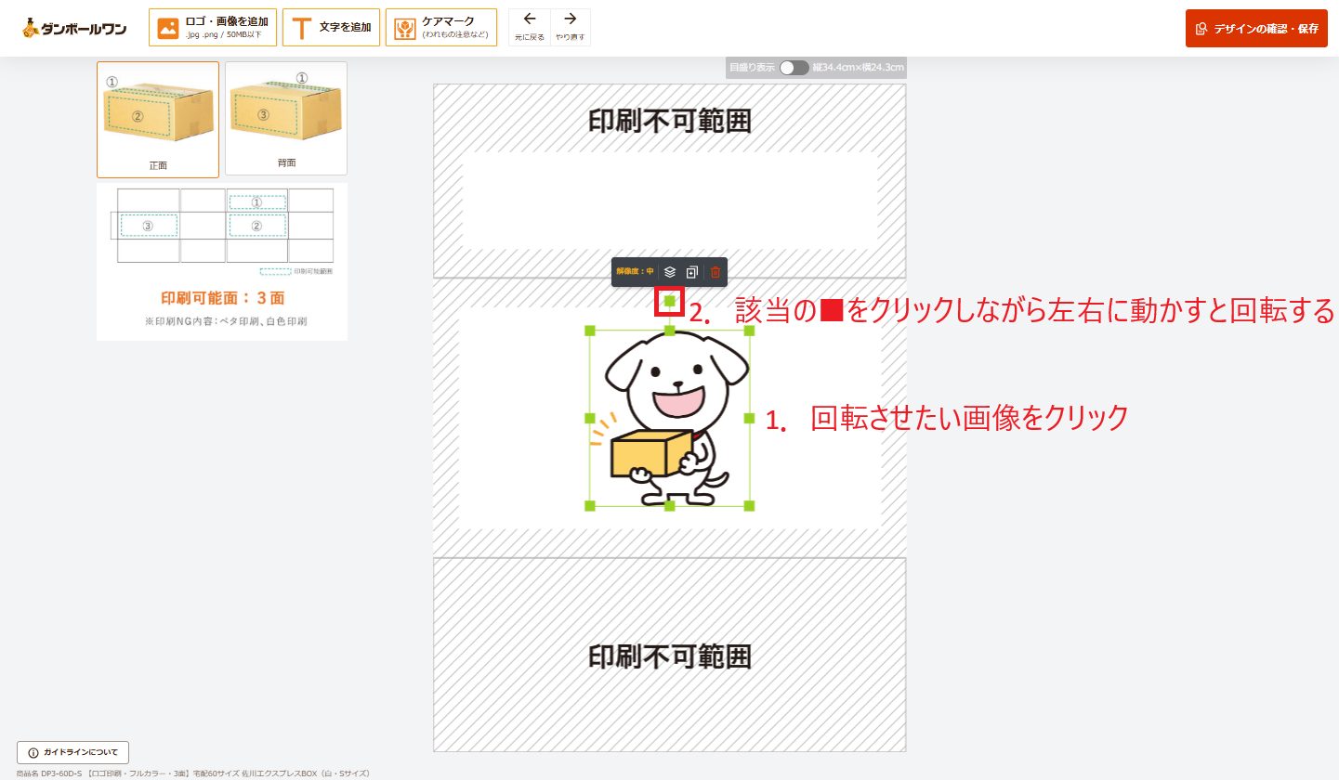The width and height of the screenshot is (1339, 780).
Task: Redo with the やり直す arrow
Action: click(571, 28)
